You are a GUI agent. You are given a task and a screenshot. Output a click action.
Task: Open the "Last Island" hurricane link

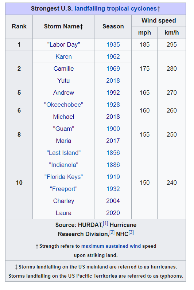[x=63, y=153]
